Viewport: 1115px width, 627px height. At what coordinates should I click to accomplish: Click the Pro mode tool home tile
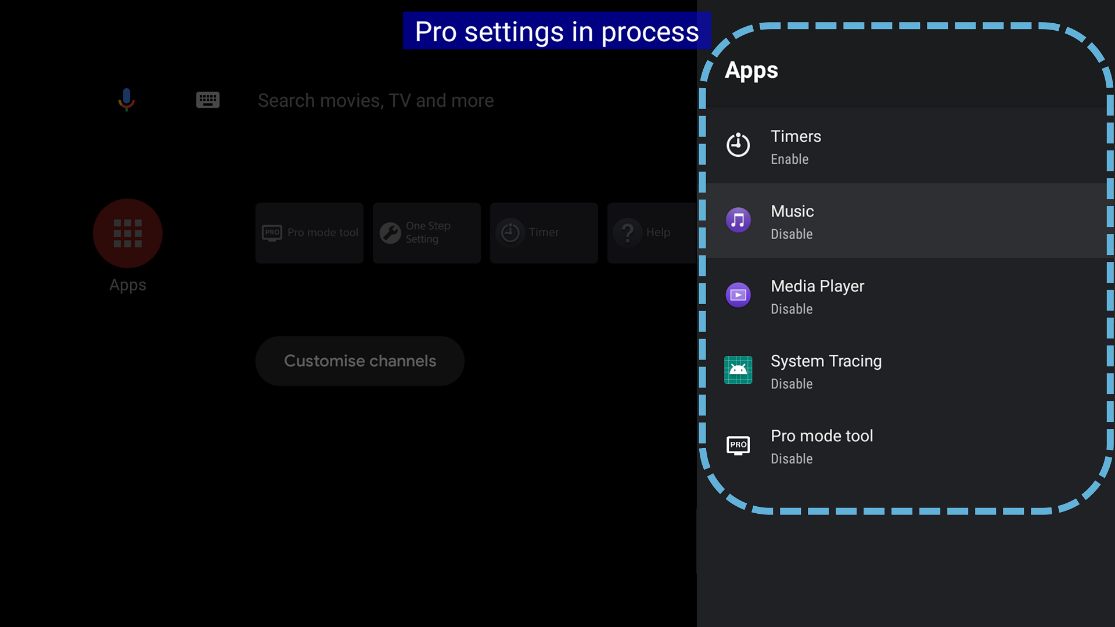(310, 233)
